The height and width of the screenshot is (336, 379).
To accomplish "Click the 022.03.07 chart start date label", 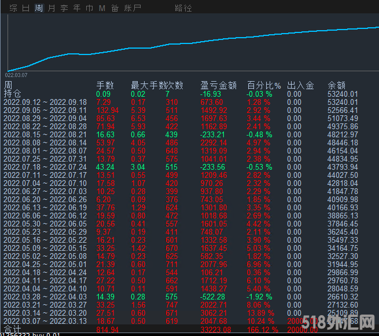I will (x=16, y=75).
